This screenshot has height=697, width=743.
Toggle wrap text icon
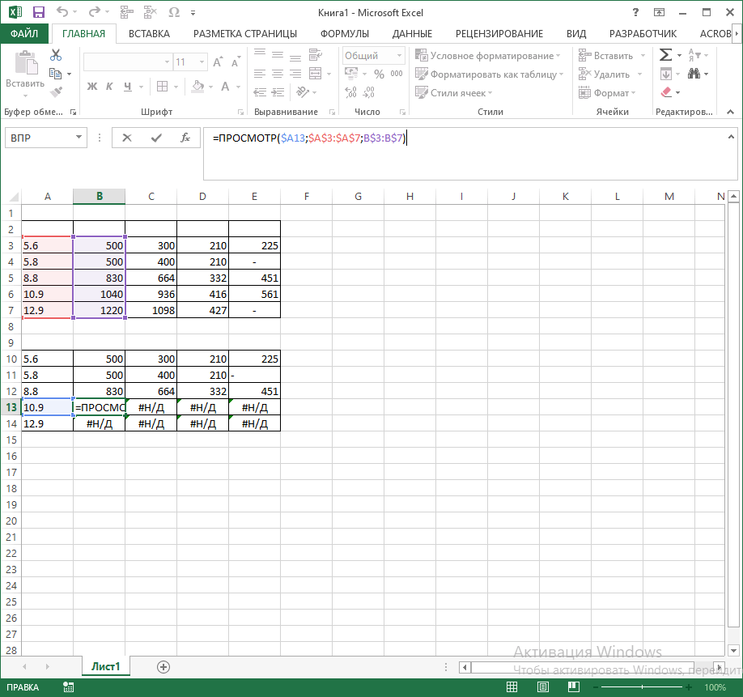click(x=315, y=55)
